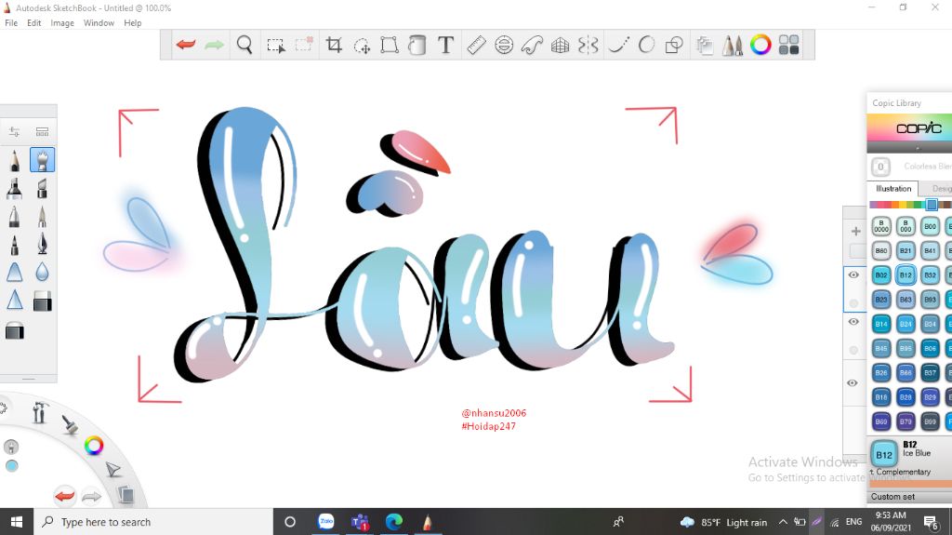Add a new layer with plus button

click(856, 231)
